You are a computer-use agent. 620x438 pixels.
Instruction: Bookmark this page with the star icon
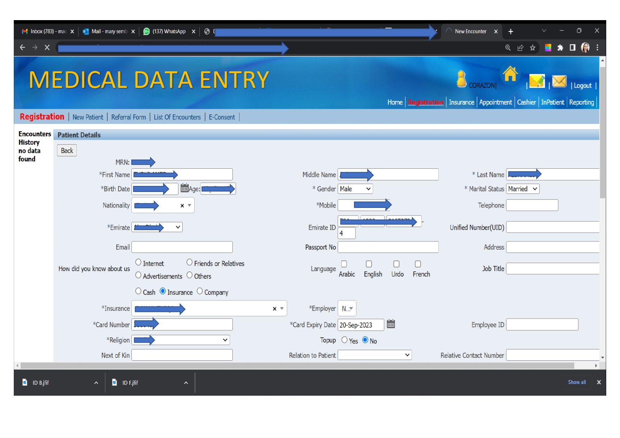[x=533, y=48]
